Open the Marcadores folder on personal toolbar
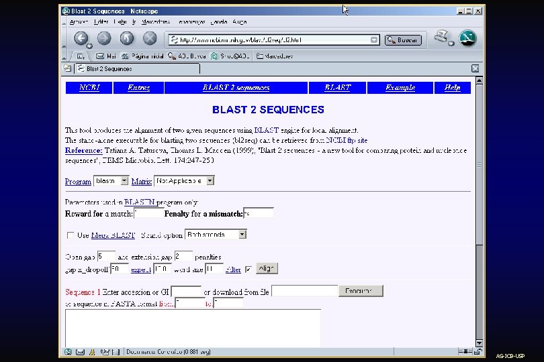Viewport: 544px width, 362px height. pos(275,56)
